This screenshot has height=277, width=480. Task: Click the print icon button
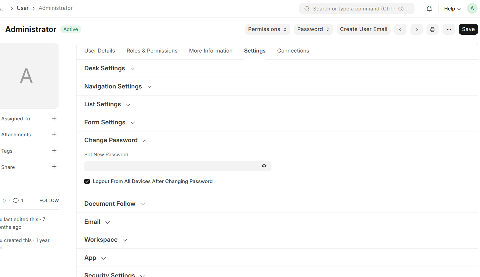(432, 29)
